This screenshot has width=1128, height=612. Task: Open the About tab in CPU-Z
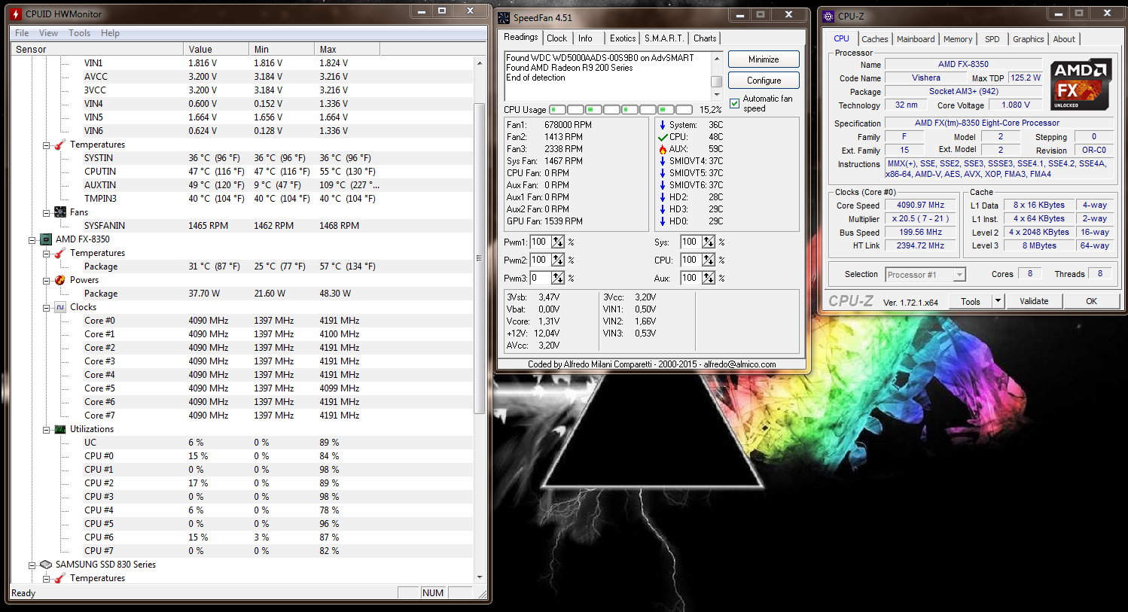(1064, 39)
